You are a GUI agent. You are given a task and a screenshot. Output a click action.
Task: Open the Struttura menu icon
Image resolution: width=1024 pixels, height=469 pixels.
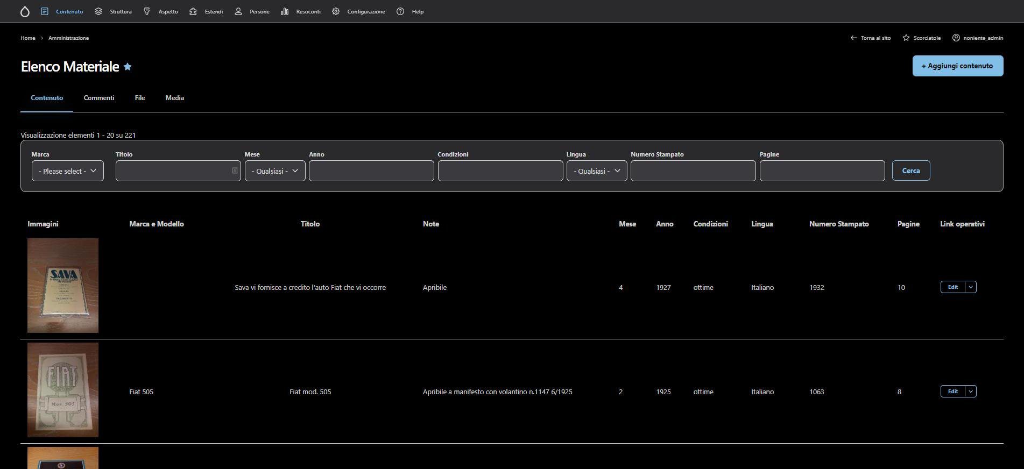(98, 11)
